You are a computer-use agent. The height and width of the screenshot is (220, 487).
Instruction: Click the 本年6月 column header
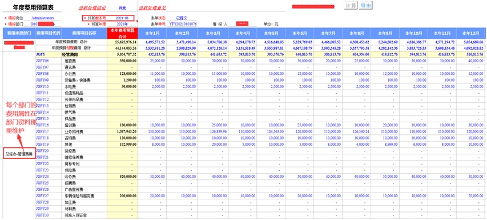point(299,33)
